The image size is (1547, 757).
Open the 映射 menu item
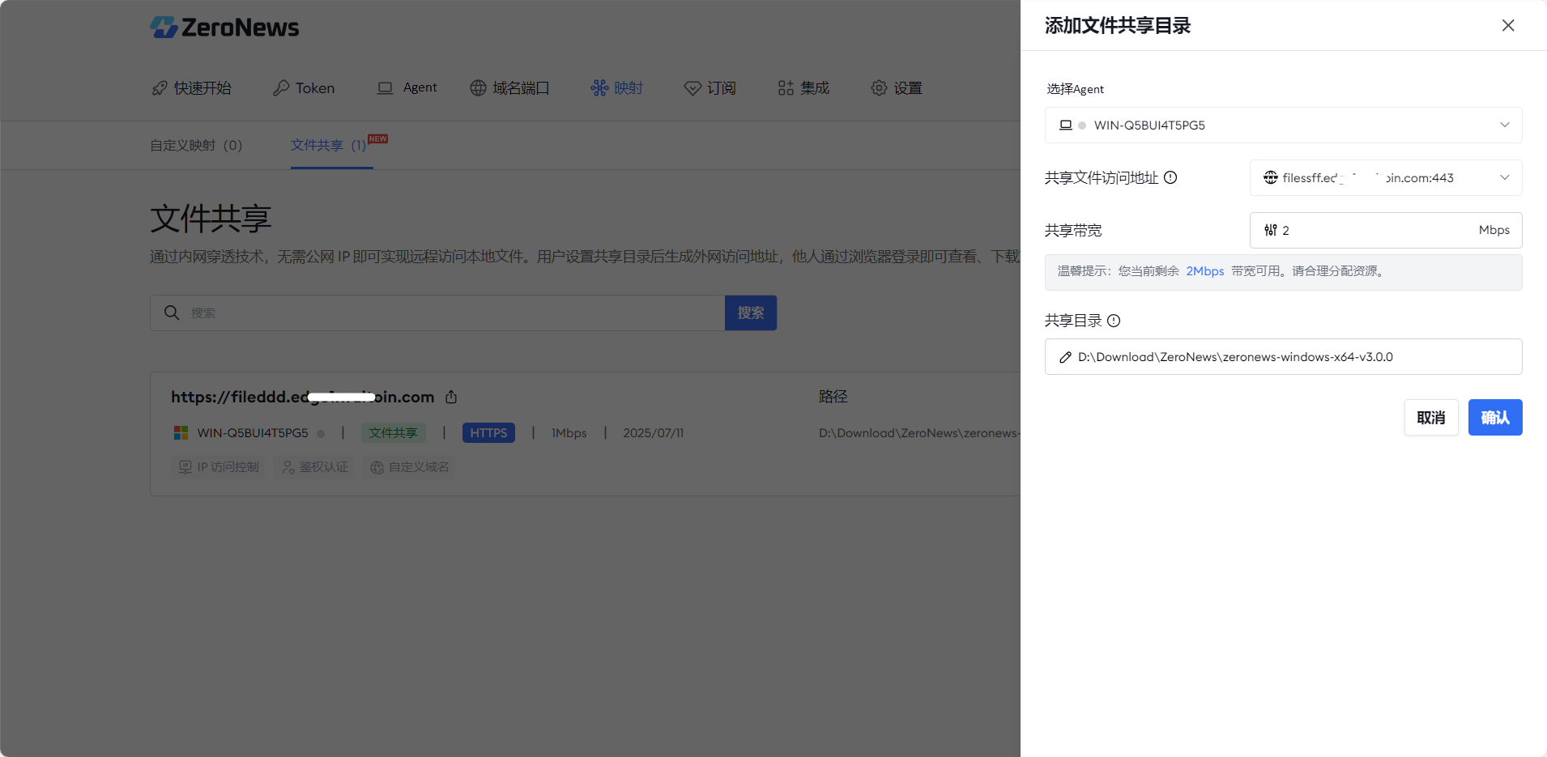[x=616, y=88]
